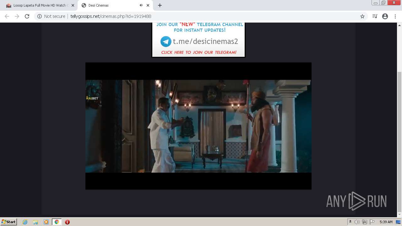This screenshot has width=402, height=226.
Task: Open the red Opera taskbar icon
Action: pyautogui.click(x=67, y=222)
